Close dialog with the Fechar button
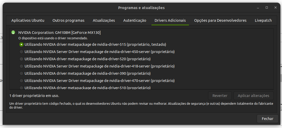 [x=268, y=119]
